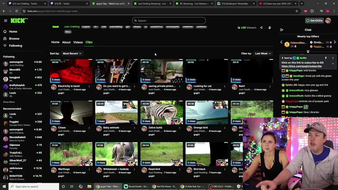Go to next weekly top gifter
This screenshot has width=338, height=190.
335,42
